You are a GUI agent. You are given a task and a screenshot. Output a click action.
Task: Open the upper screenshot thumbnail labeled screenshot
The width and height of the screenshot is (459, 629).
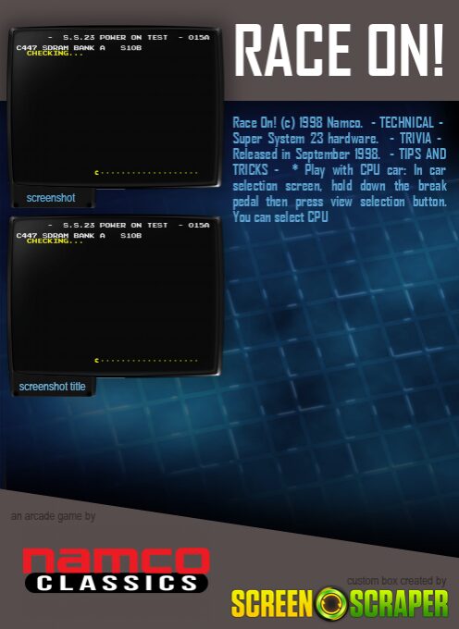click(x=115, y=107)
